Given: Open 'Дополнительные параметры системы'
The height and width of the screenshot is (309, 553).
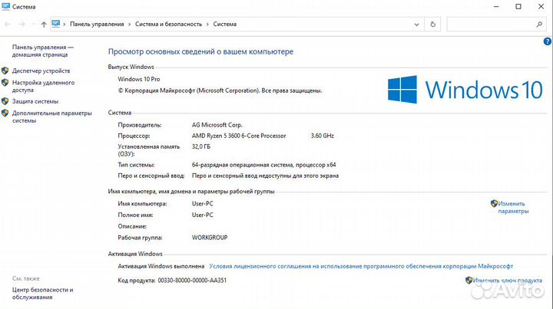Looking at the screenshot, I should (x=52, y=117).
